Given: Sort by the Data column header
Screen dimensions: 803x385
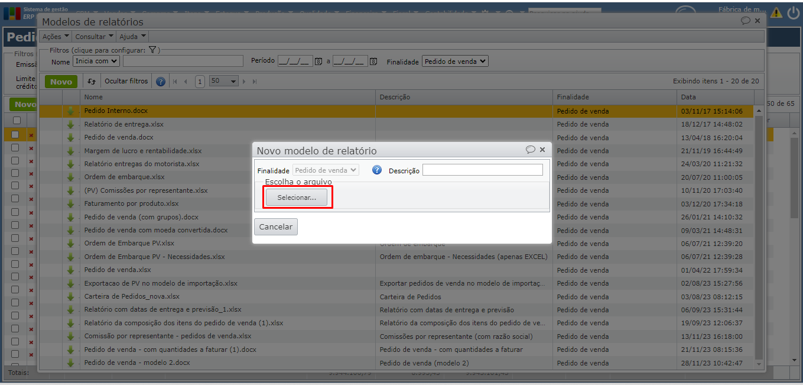Looking at the screenshot, I should [716, 97].
